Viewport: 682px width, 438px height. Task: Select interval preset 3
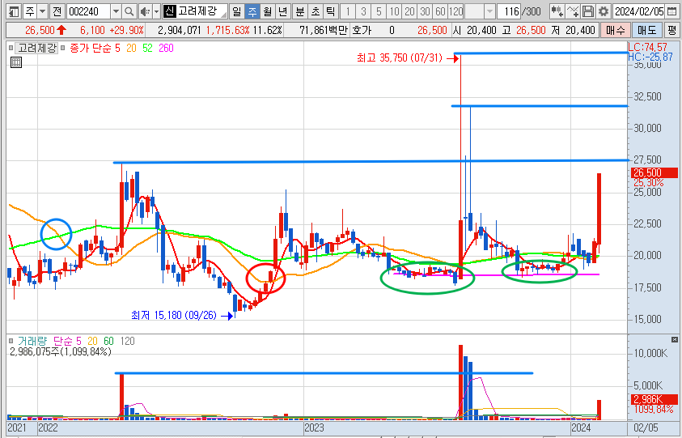363,11
